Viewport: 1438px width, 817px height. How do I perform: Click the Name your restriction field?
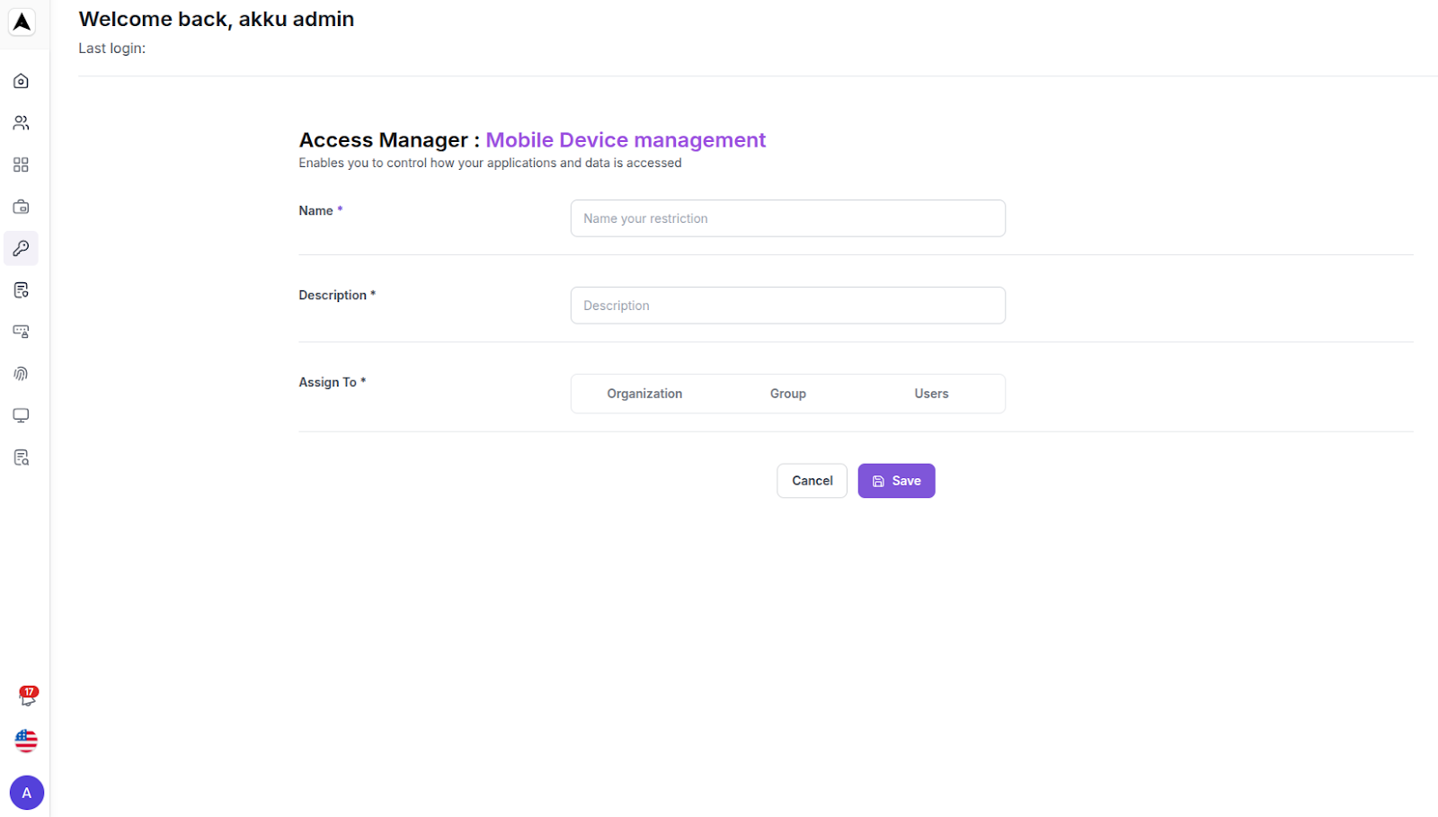pyautogui.click(x=787, y=218)
